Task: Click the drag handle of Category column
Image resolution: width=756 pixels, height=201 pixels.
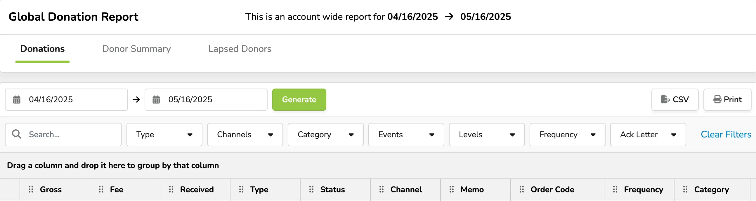Action: (x=685, y=190)
